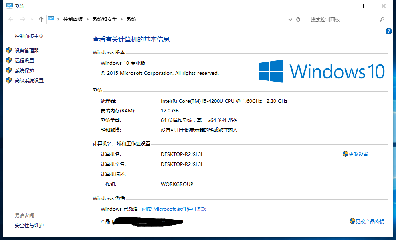
Task: Refresh the page with the refresh icon
Action: point(298,20)
